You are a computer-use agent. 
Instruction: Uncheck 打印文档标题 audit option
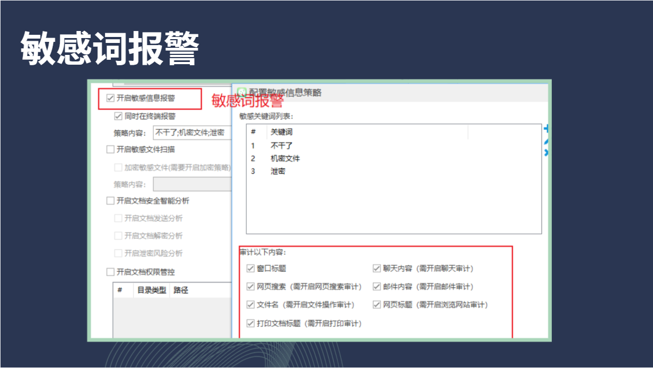click(251, 323)
